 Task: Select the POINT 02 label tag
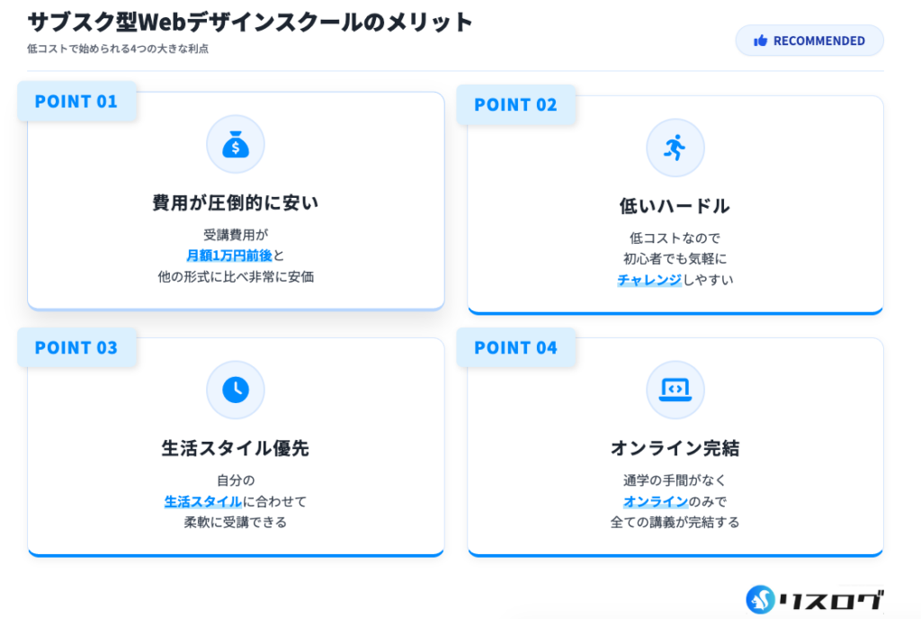tap(515, 105)
